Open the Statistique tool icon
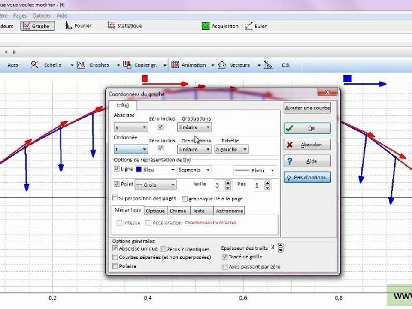Viewport: 412px width, 309px height. (x=112, y=25)
